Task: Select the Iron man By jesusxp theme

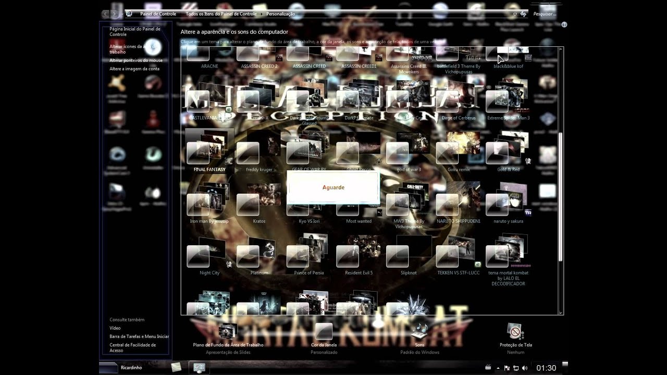Action: (209, 202)
